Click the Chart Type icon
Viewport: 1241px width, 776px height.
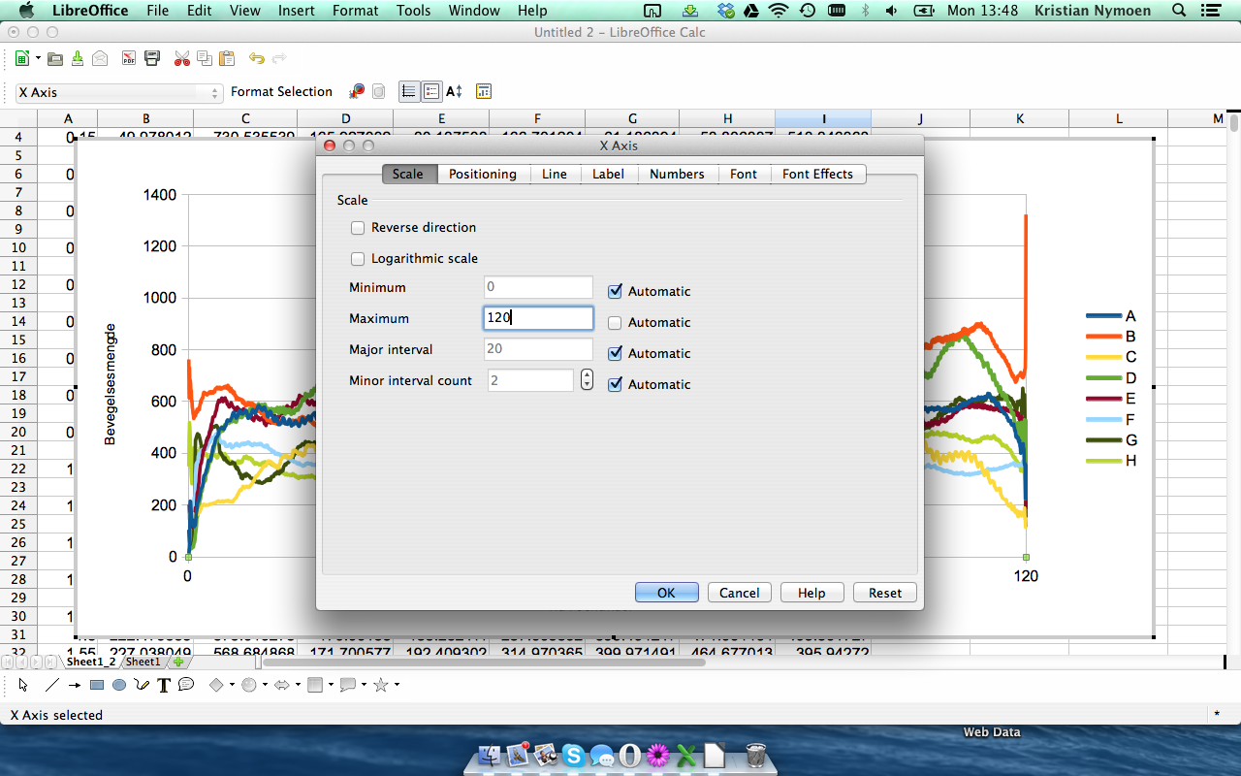tap(357, 91)
